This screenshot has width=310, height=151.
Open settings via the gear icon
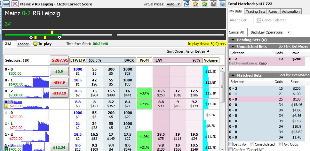coord(213,4)
